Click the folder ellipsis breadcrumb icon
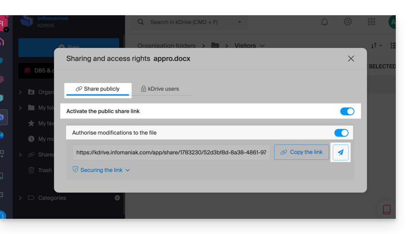Screen dimensions: 411x234 215,46
